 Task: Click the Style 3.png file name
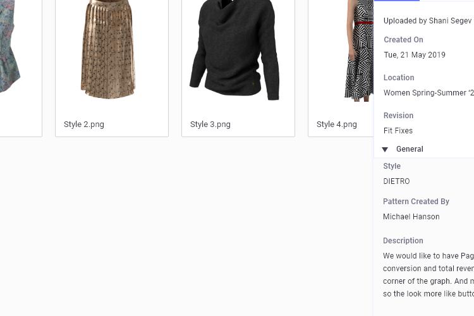point(210,125)
